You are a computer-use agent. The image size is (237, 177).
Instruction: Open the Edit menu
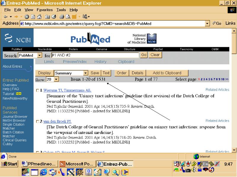[18, 10]
